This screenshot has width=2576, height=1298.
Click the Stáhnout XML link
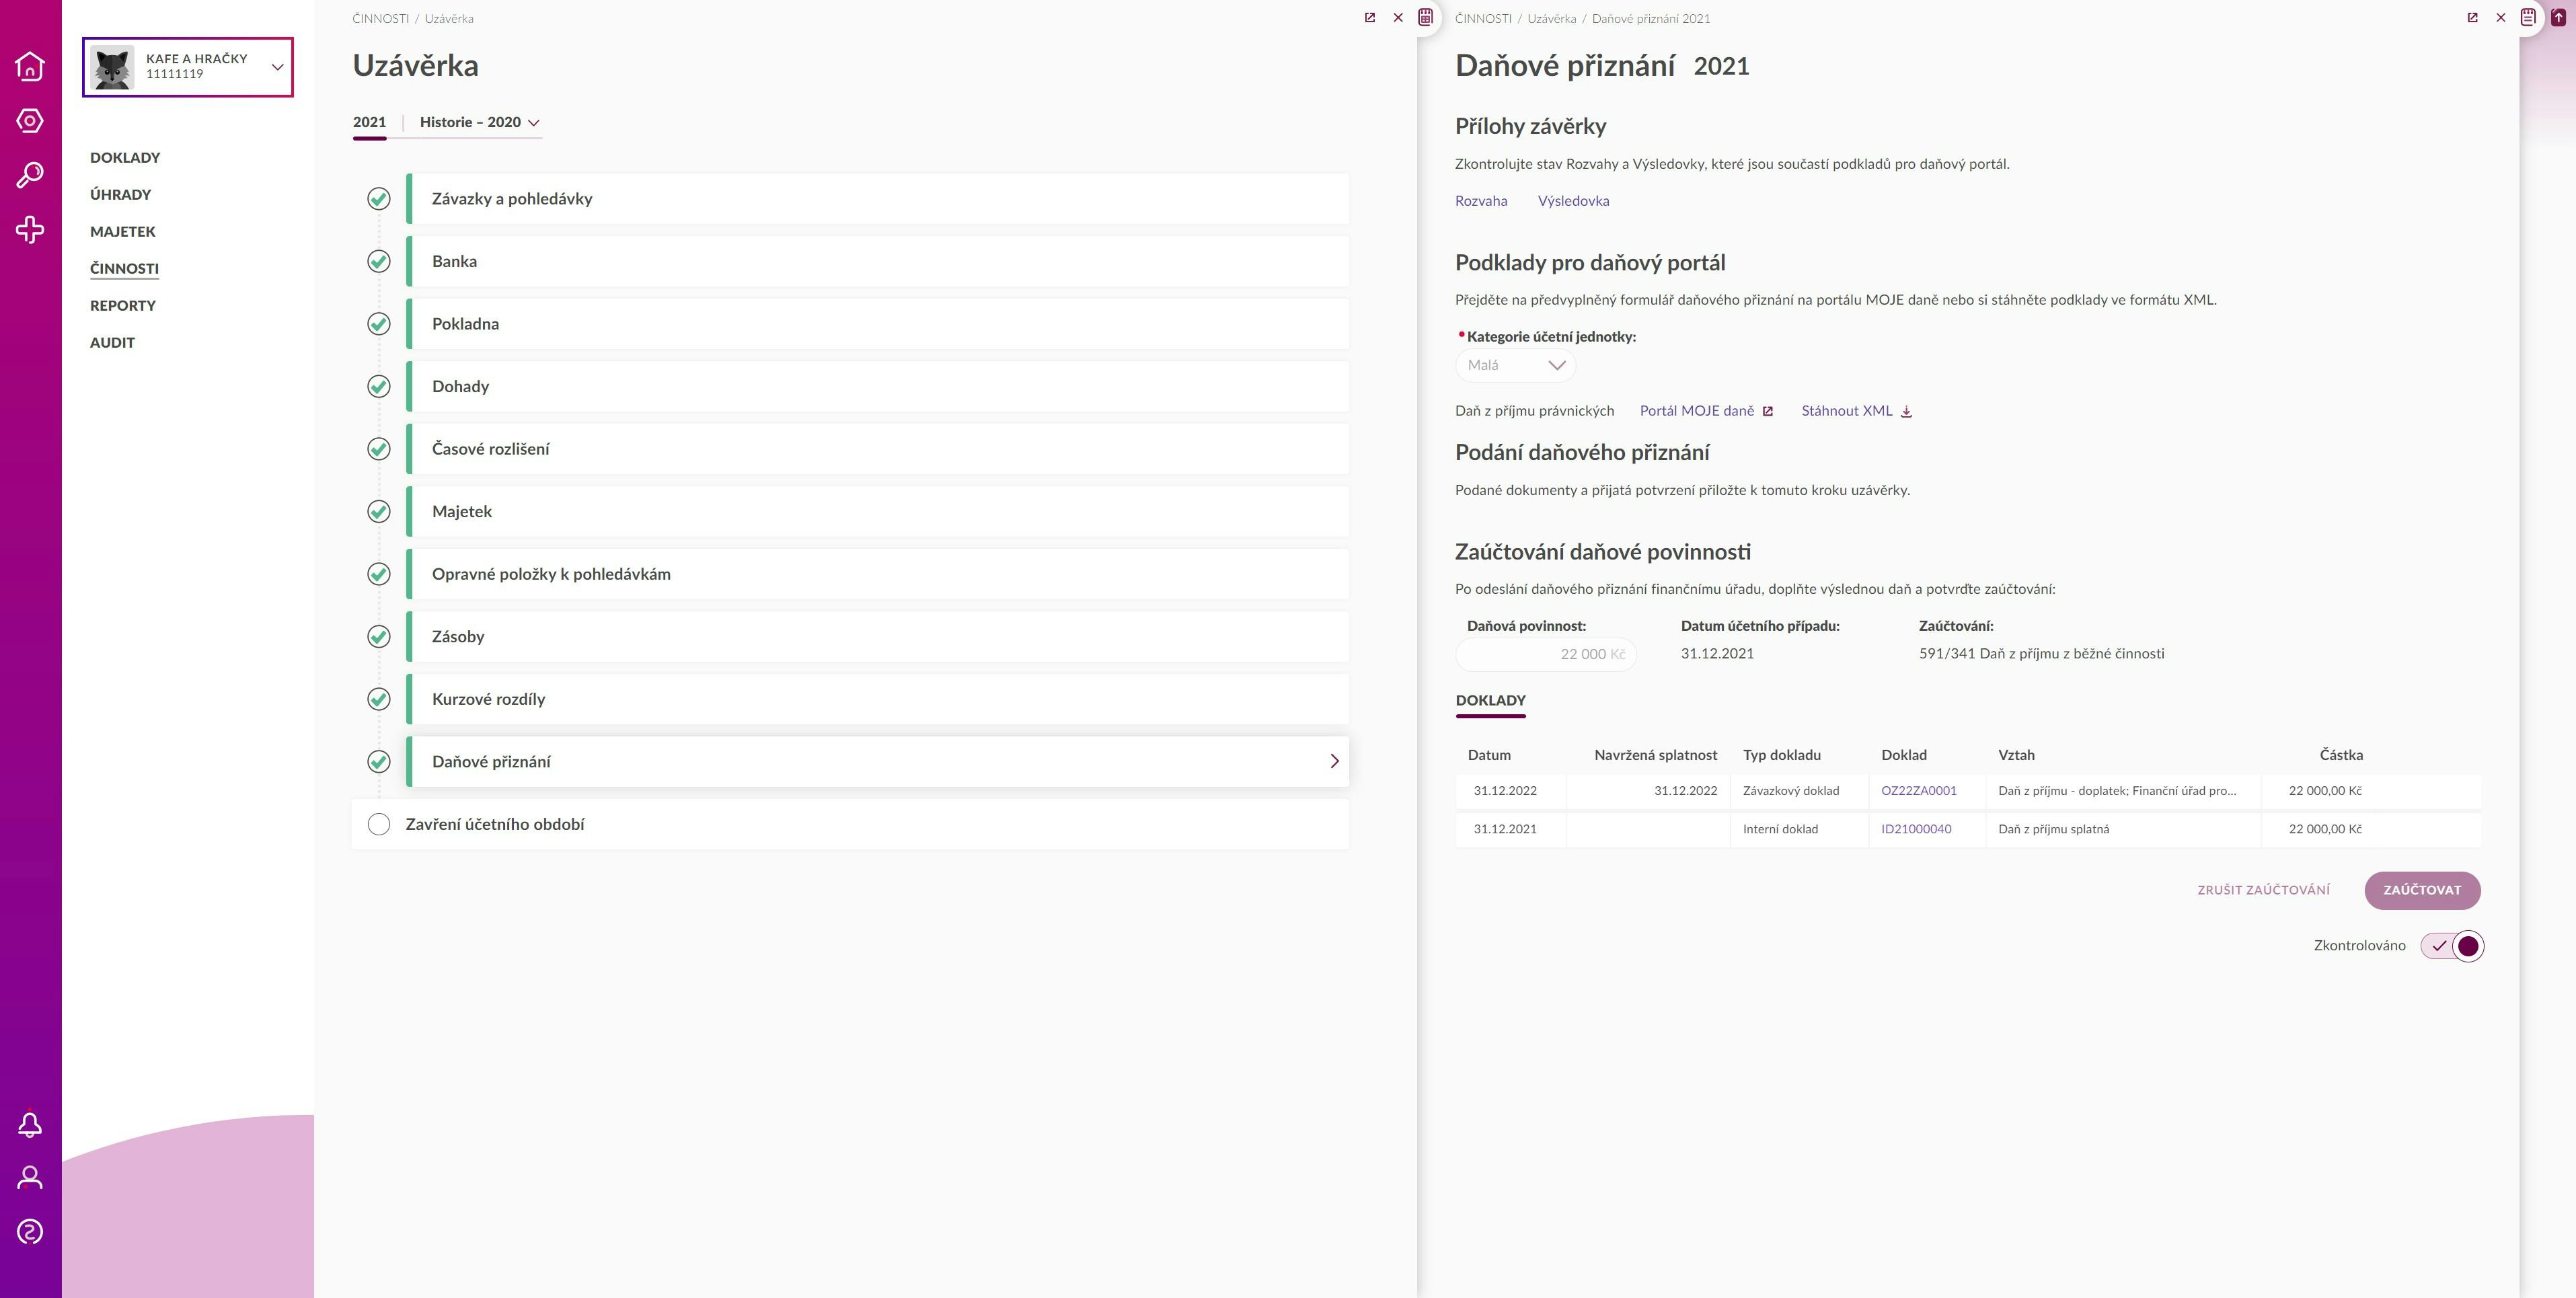tap(1847, 411)
